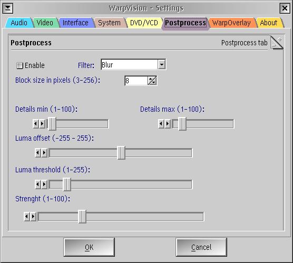The width and height of the screenshot is (293, 263).
Task: Expand the Filter dropdown showing Blur
Action: point(162,65)
